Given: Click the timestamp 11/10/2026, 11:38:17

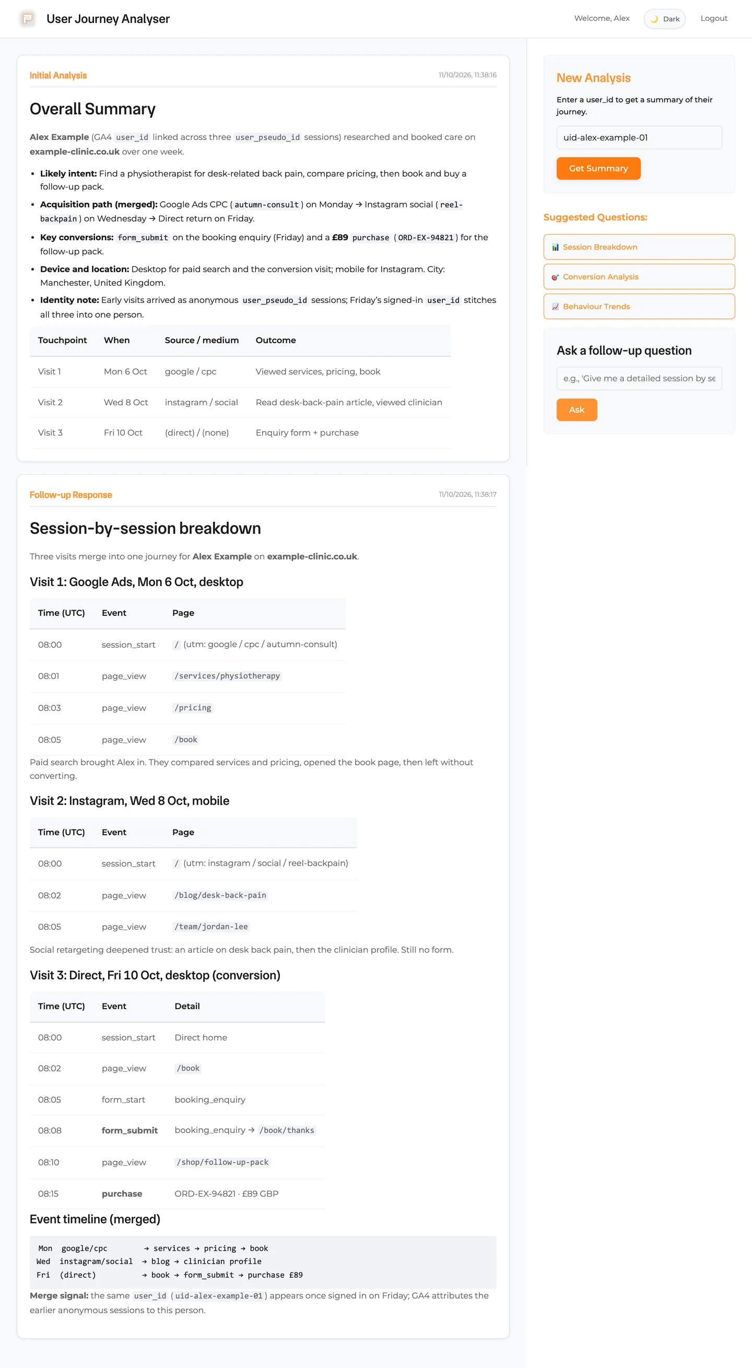Looking at the screenshot, I should (467, 495).
